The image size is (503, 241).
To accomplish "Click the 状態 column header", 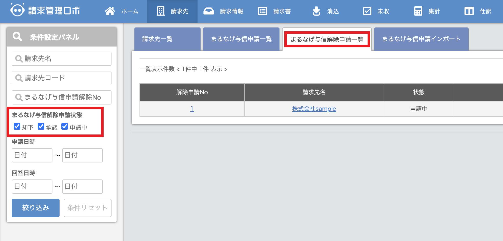I will coord(419,92).
